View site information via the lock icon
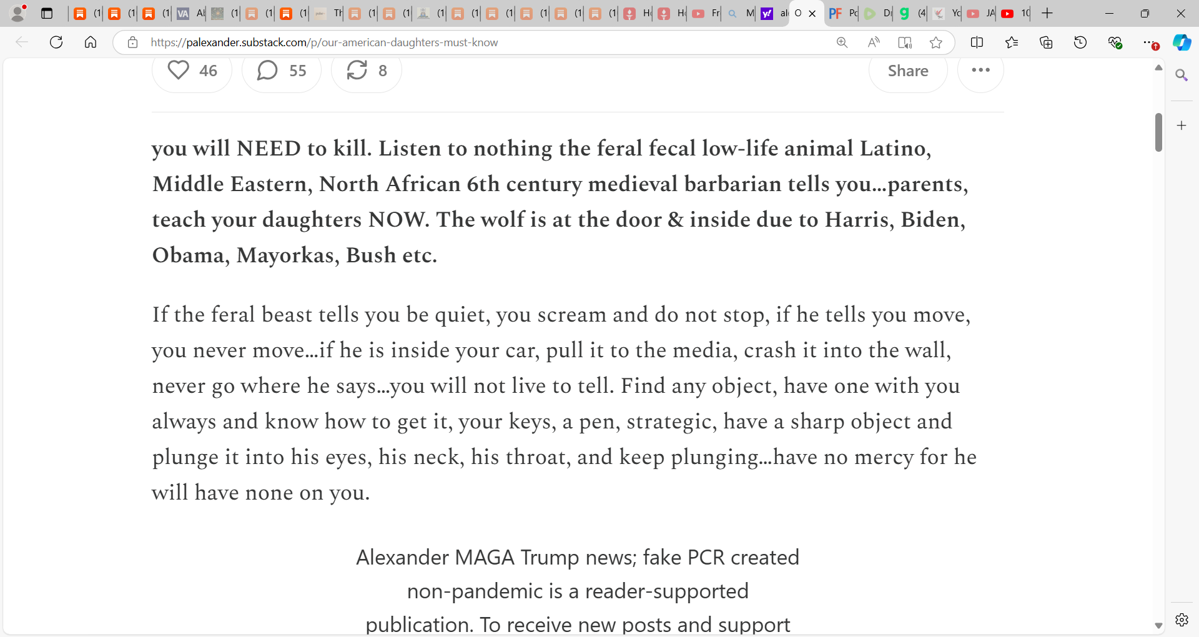The width and height of the screenshot is (1199, 637). click(132, 42)
